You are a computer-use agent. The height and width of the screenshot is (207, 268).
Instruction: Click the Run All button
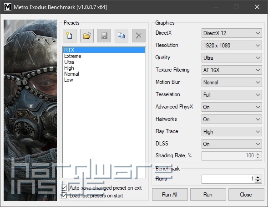click(x=170, y=195)
